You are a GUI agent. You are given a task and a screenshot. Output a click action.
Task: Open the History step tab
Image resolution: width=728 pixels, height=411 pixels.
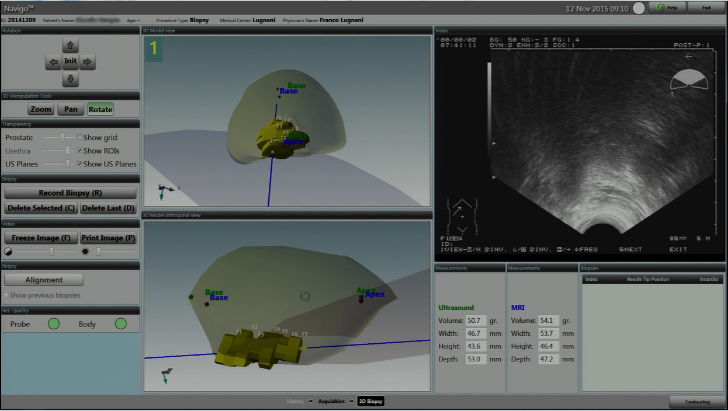(295, 402)
